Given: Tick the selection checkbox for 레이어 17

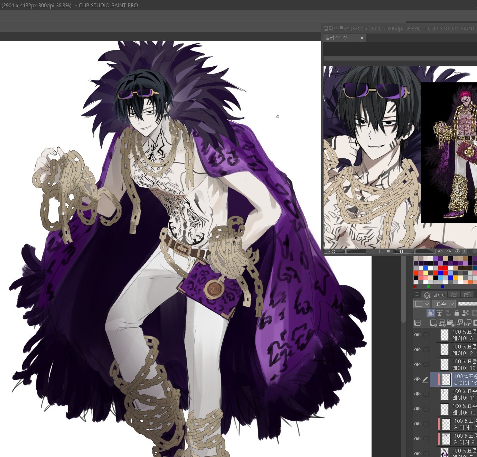Looking at the screenshot, I should point(426,424).
